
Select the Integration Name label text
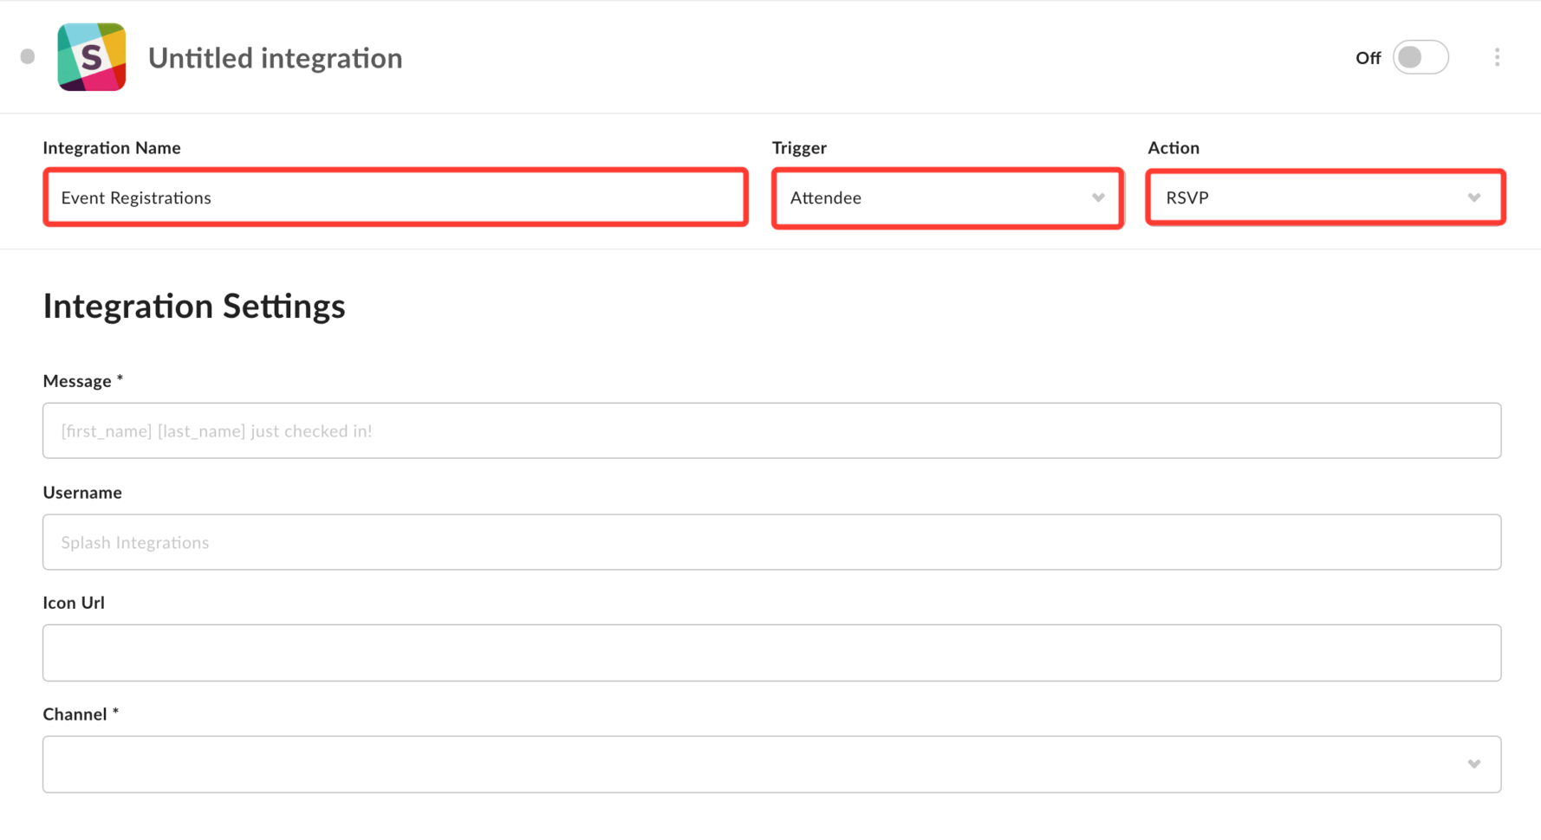point(112,148)
